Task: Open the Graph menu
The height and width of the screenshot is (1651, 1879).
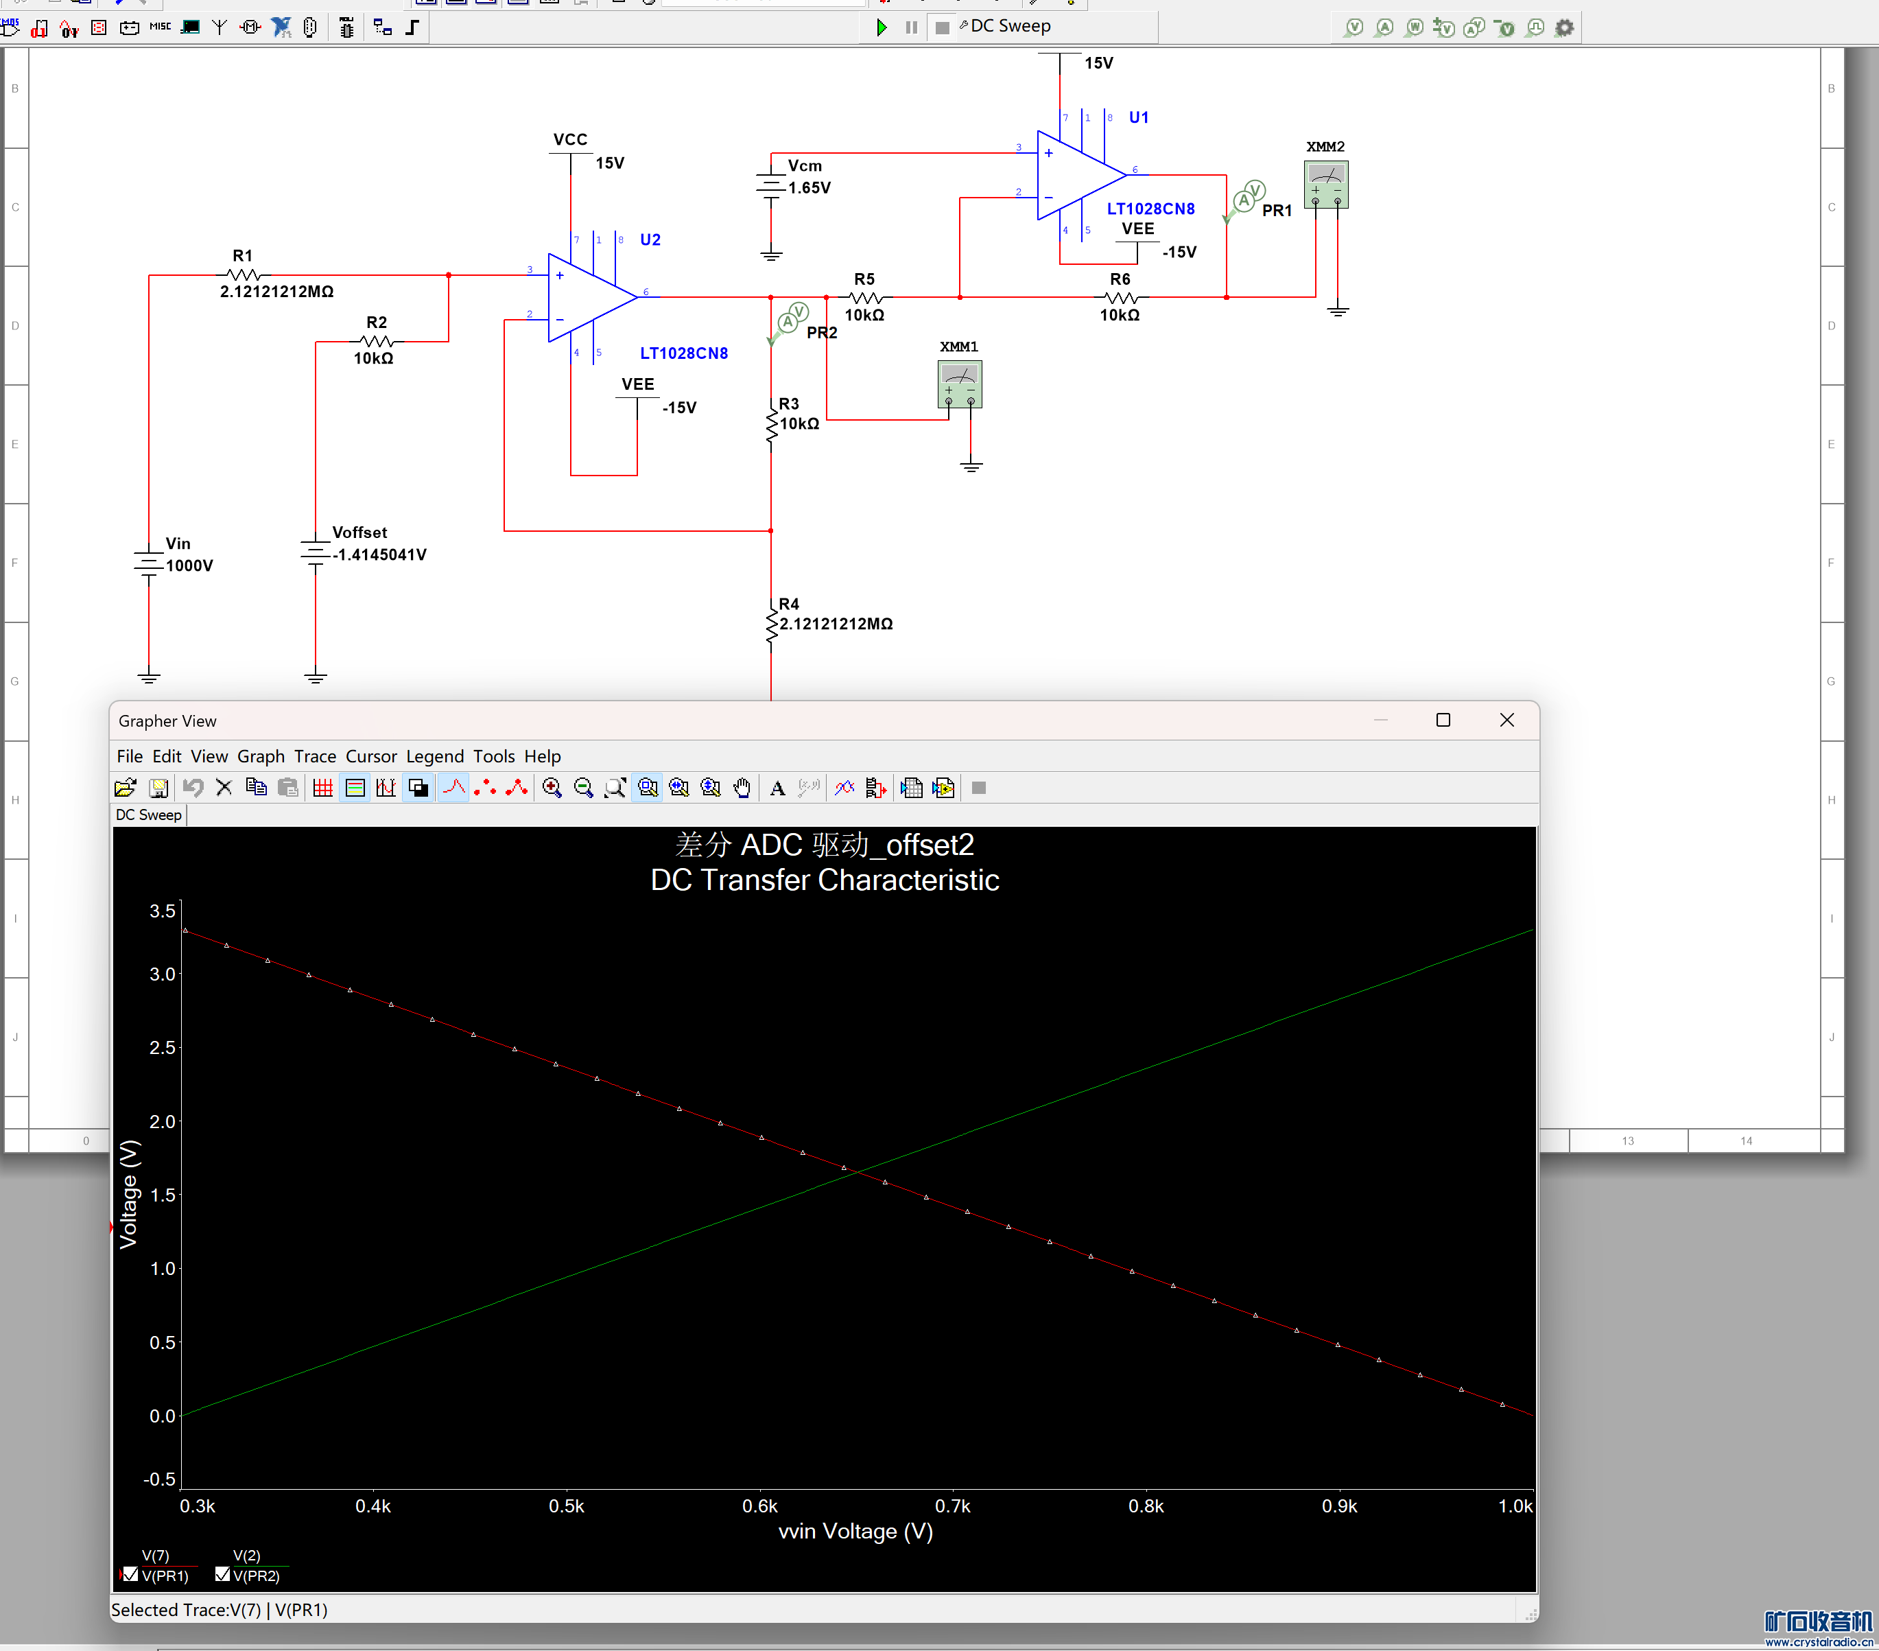Action: coord(260,756)
